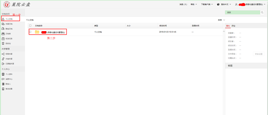Click the 个人文档 breadcrumb above the table

pos(30,20)
